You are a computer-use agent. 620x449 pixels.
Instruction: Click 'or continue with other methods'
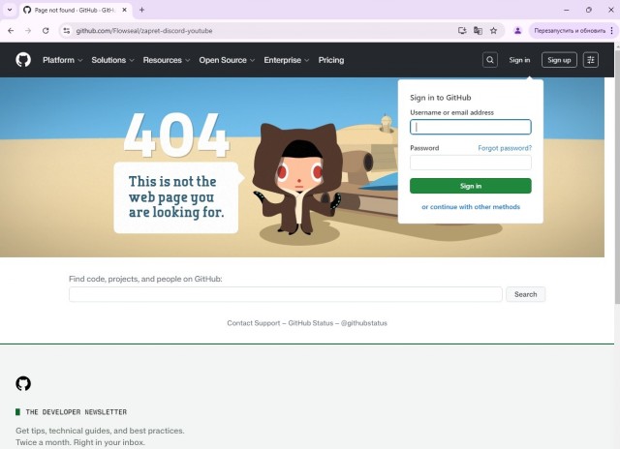click(471, 207)
